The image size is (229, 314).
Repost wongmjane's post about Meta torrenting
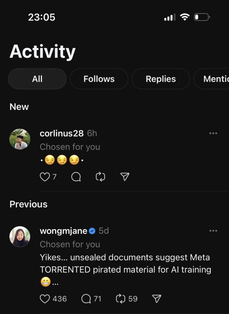(x=121, y=299)
